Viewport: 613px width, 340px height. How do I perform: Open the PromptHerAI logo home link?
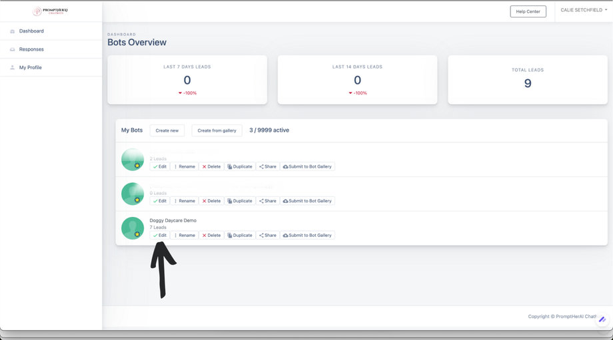(50, 11)
